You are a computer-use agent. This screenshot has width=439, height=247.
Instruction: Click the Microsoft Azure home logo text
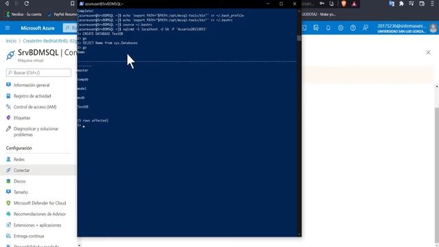[38, 28]
